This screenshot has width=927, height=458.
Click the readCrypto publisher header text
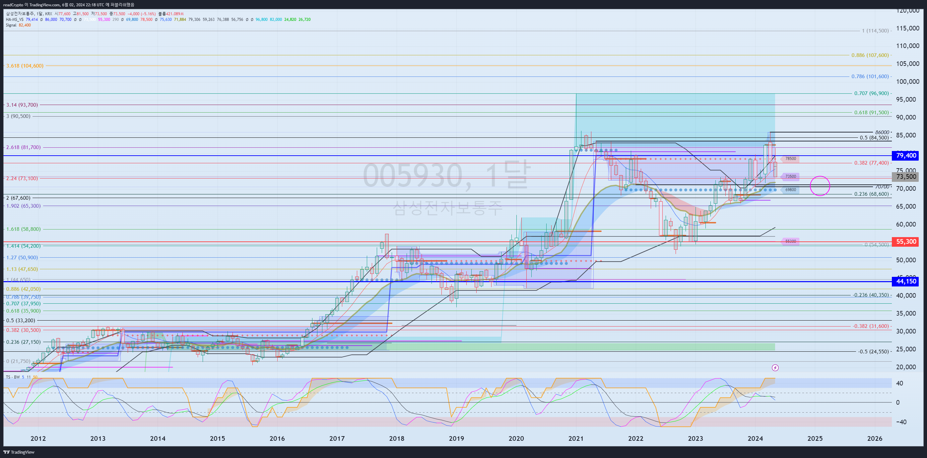pyautogui.click(x=68, y=5)
